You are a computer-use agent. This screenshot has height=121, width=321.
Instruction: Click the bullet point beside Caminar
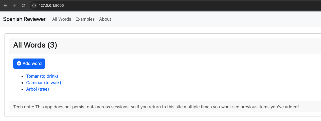coord(23,83)
